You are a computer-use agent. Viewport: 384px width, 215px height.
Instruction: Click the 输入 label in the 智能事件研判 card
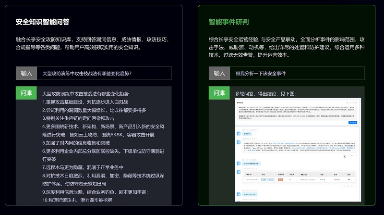click(x=219, y=73)
